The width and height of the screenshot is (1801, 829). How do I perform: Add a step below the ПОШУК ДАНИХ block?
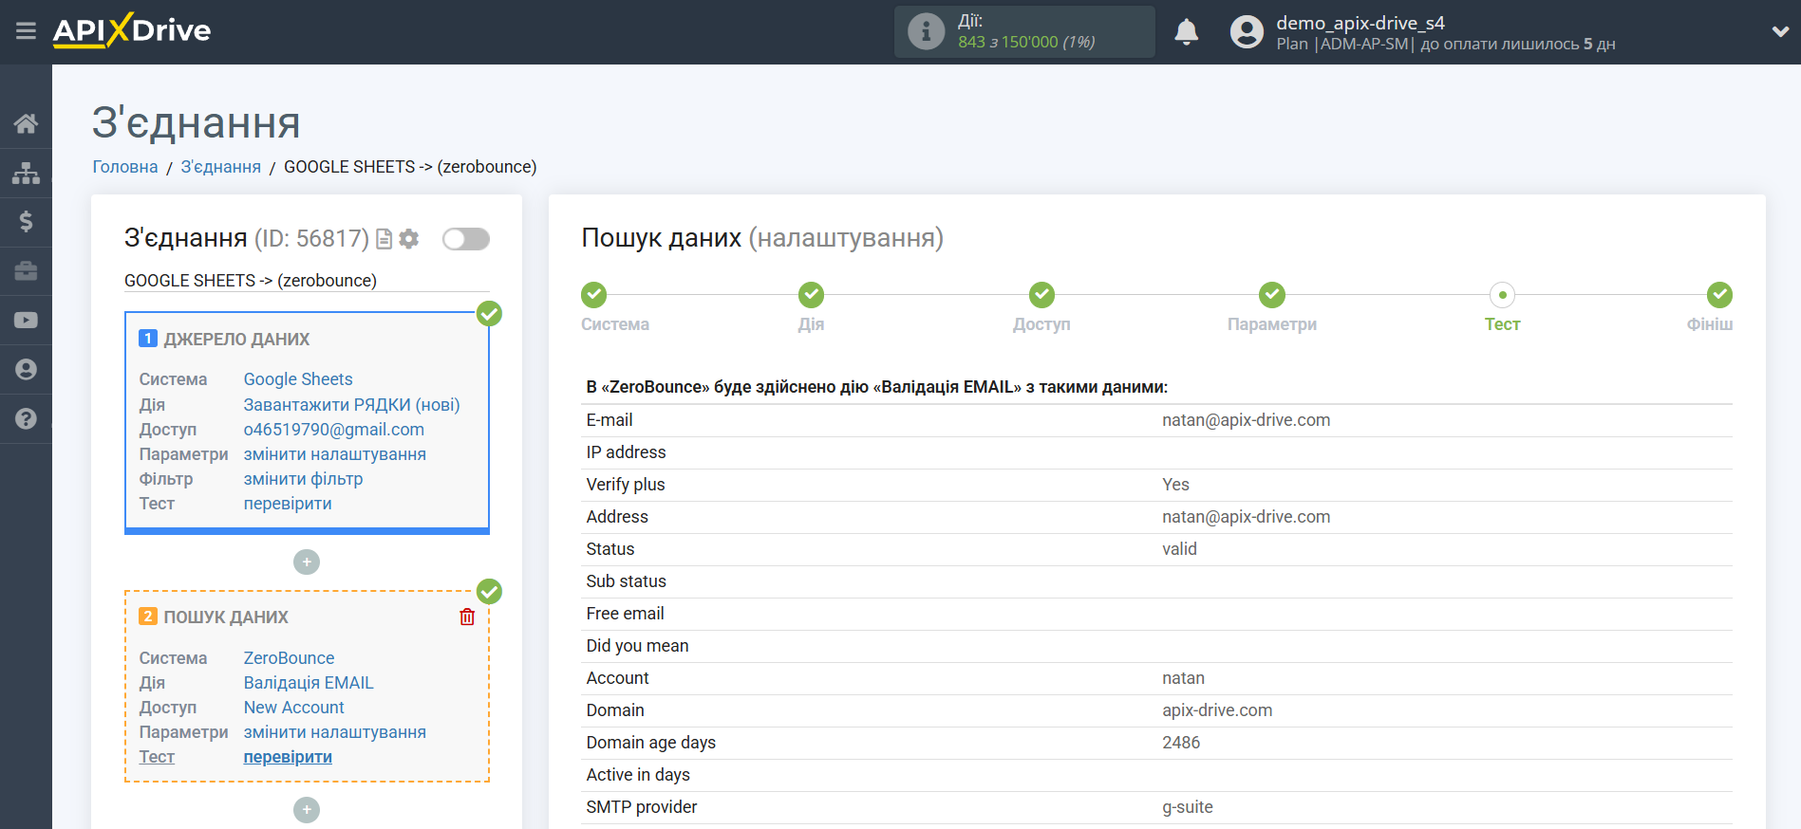click(307, 810)
